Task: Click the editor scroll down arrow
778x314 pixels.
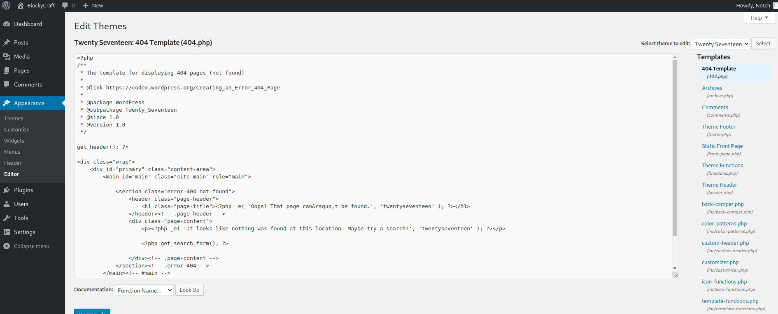Action: click(675, 268)
